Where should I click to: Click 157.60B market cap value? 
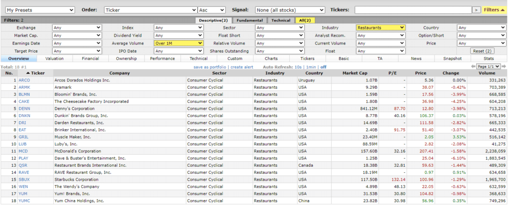(369, 151)
